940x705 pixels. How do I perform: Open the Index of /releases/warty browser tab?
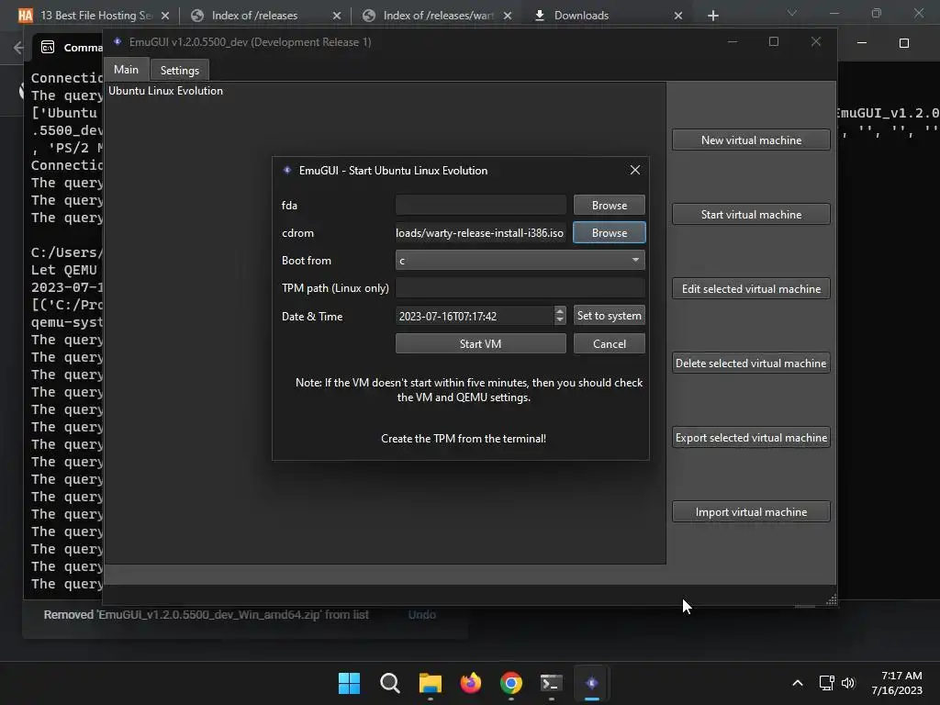438,16
